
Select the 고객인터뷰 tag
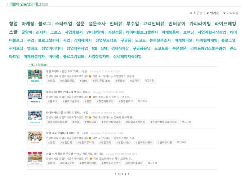coord(153,23)
